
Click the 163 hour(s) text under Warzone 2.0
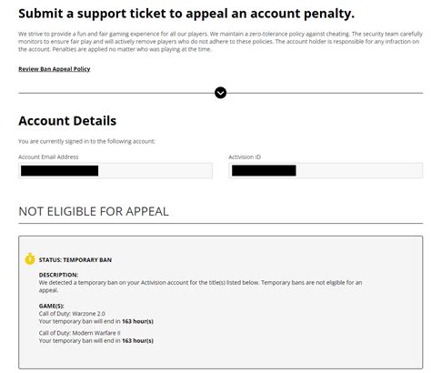coord(137,321)
